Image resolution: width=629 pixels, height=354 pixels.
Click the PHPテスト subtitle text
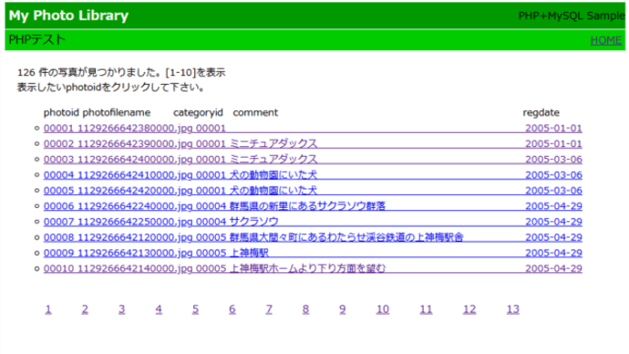pyautogui.click(x=36, y=39)
